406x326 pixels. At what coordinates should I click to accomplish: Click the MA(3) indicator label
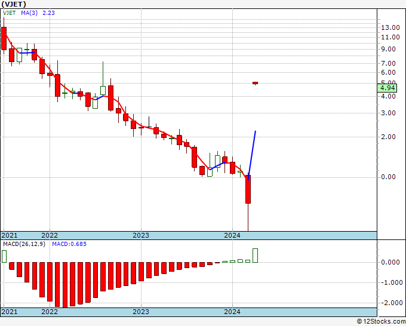point(29,13)
